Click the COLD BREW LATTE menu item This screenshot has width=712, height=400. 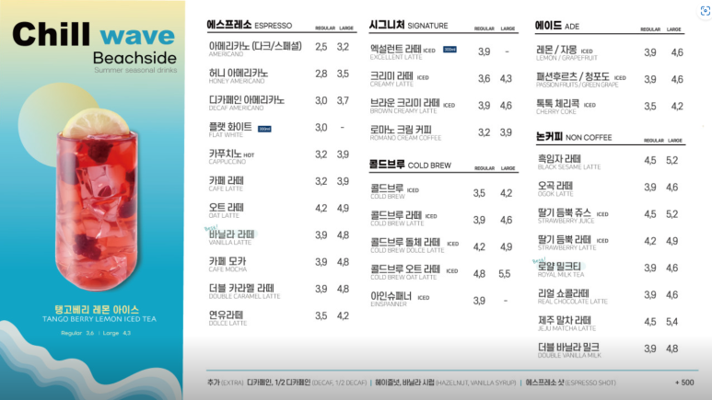click(x=403, y=219)
